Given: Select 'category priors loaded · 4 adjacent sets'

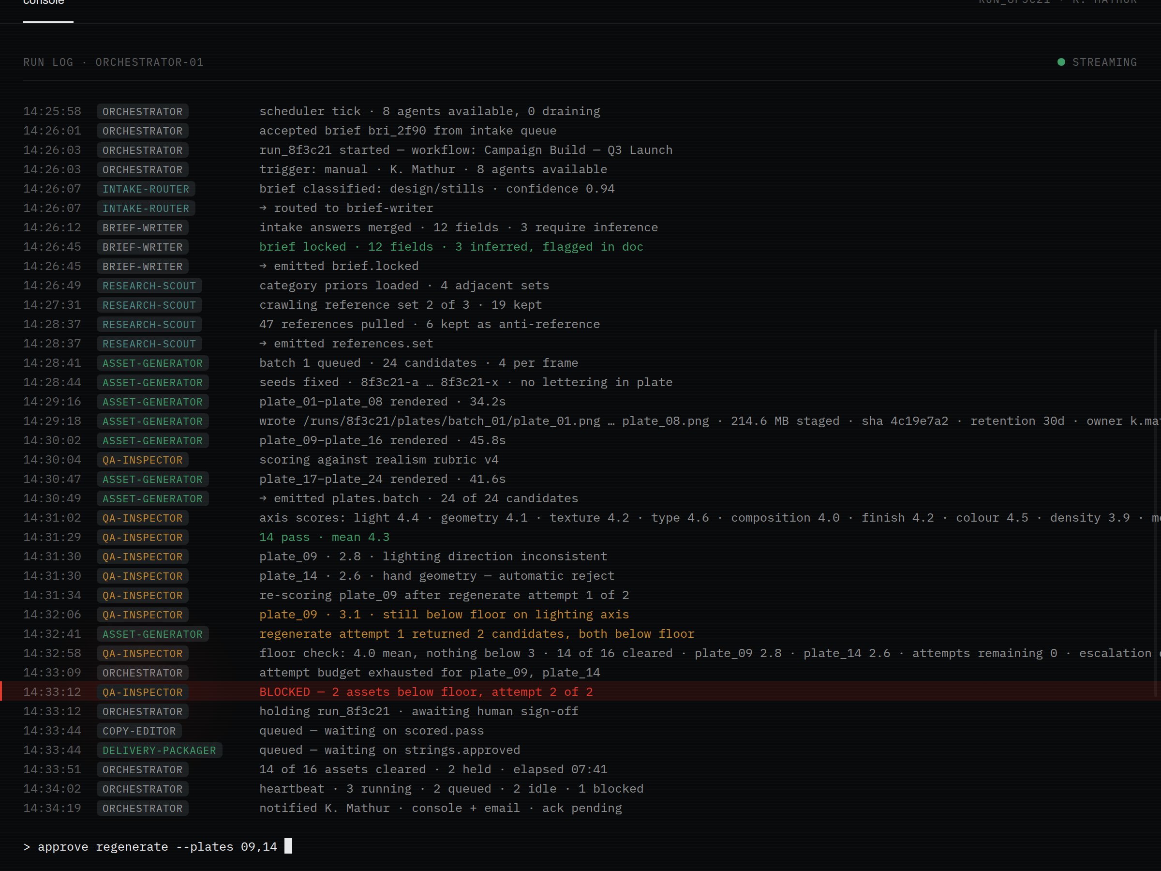Looking at the screenshot, I should point(404,285).
